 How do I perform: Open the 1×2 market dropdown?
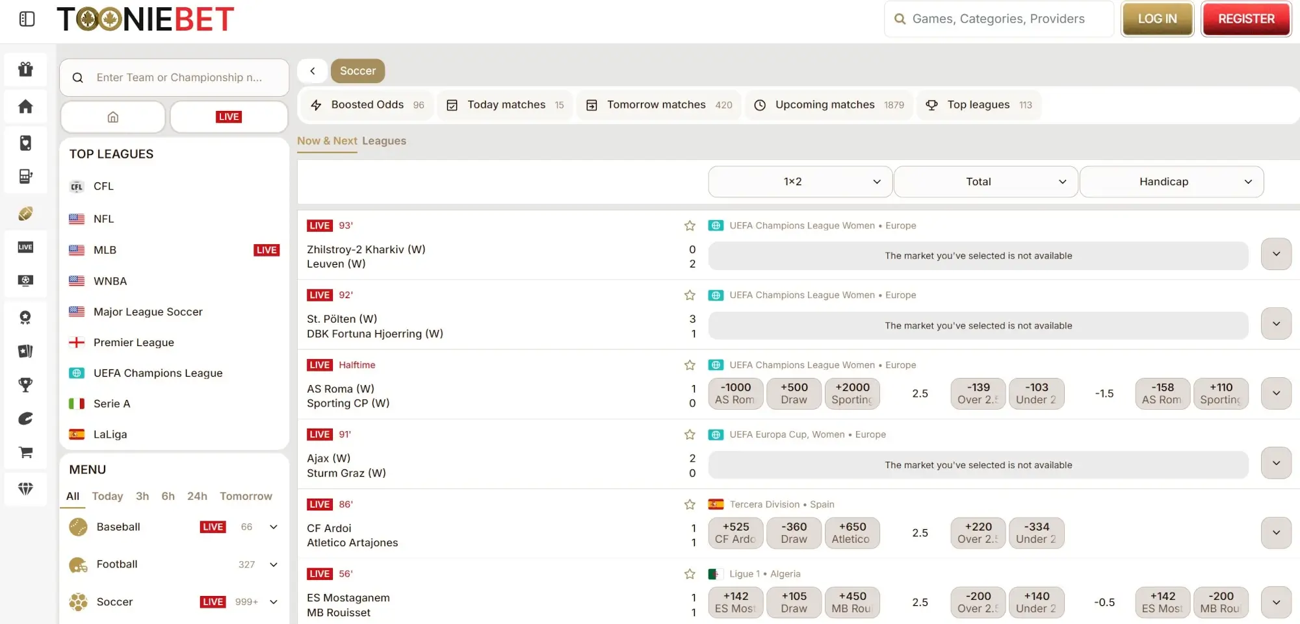point(799,182)
